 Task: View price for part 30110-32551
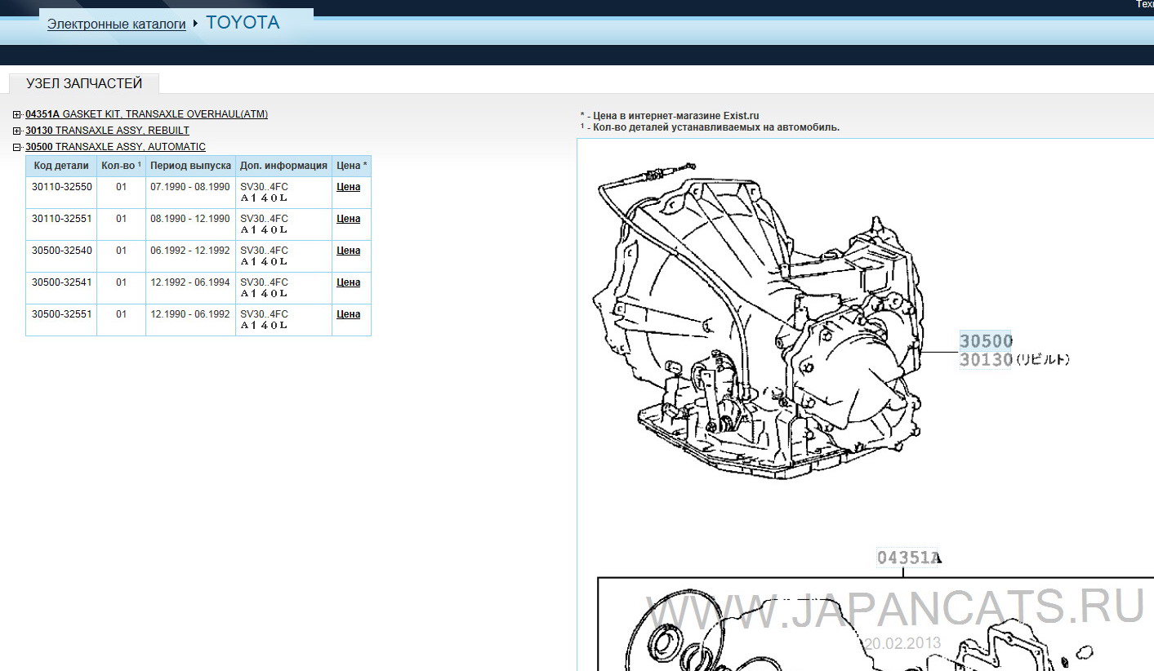[348, 219]
